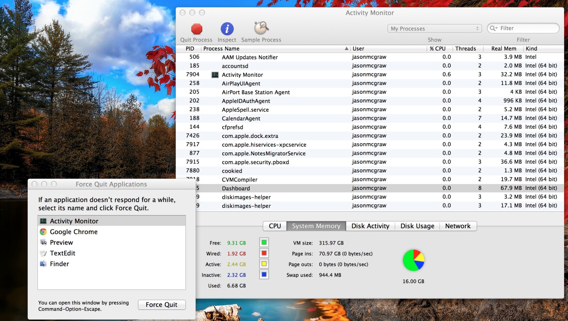
Task: Select diskimages-helper process using 17.1 MB
Action: click(x=380, y=206)
